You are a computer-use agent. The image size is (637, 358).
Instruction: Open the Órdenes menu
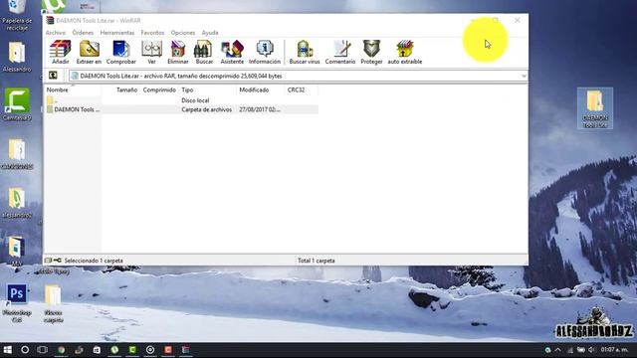coord(83,33)
